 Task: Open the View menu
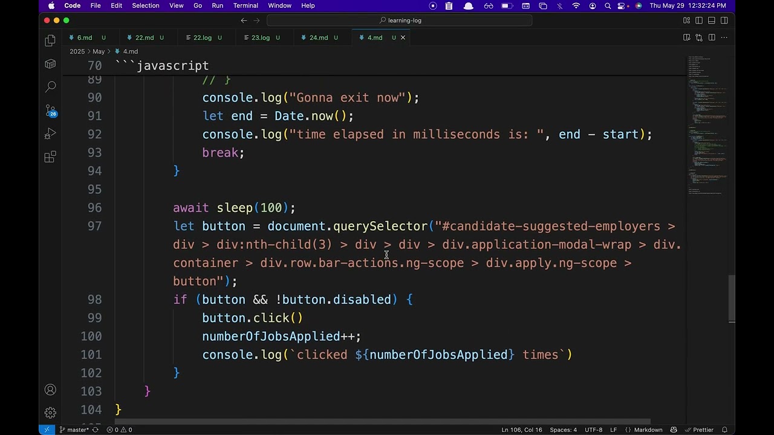pyautogui.click(x=176, y=5)
